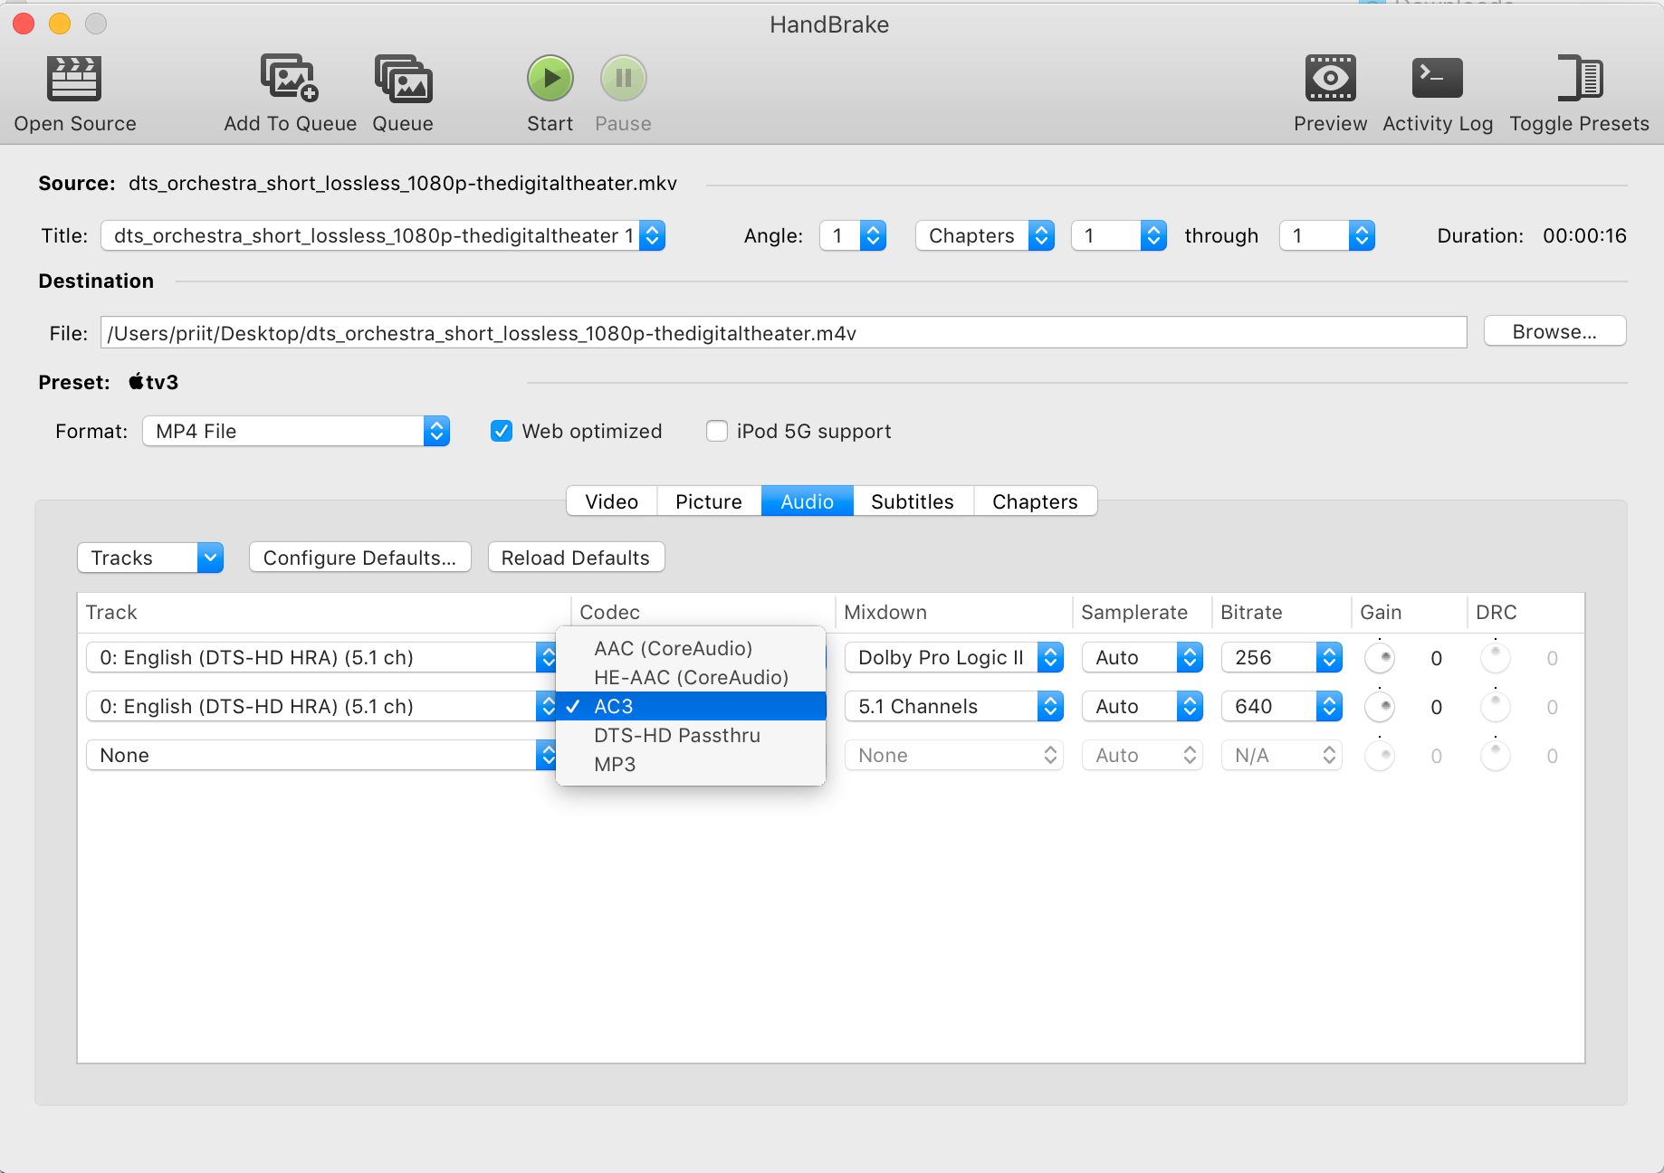Click the DRC knob for the 640 bitrate track
Viewport: 1664px width, 1173px height.
point(1496,707)
